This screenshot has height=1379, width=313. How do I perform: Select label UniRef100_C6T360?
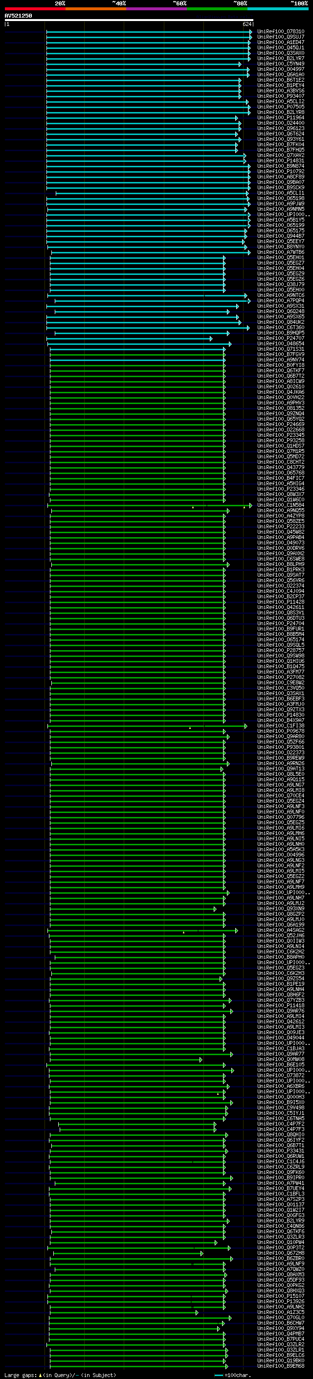click(x=281, y=328)
